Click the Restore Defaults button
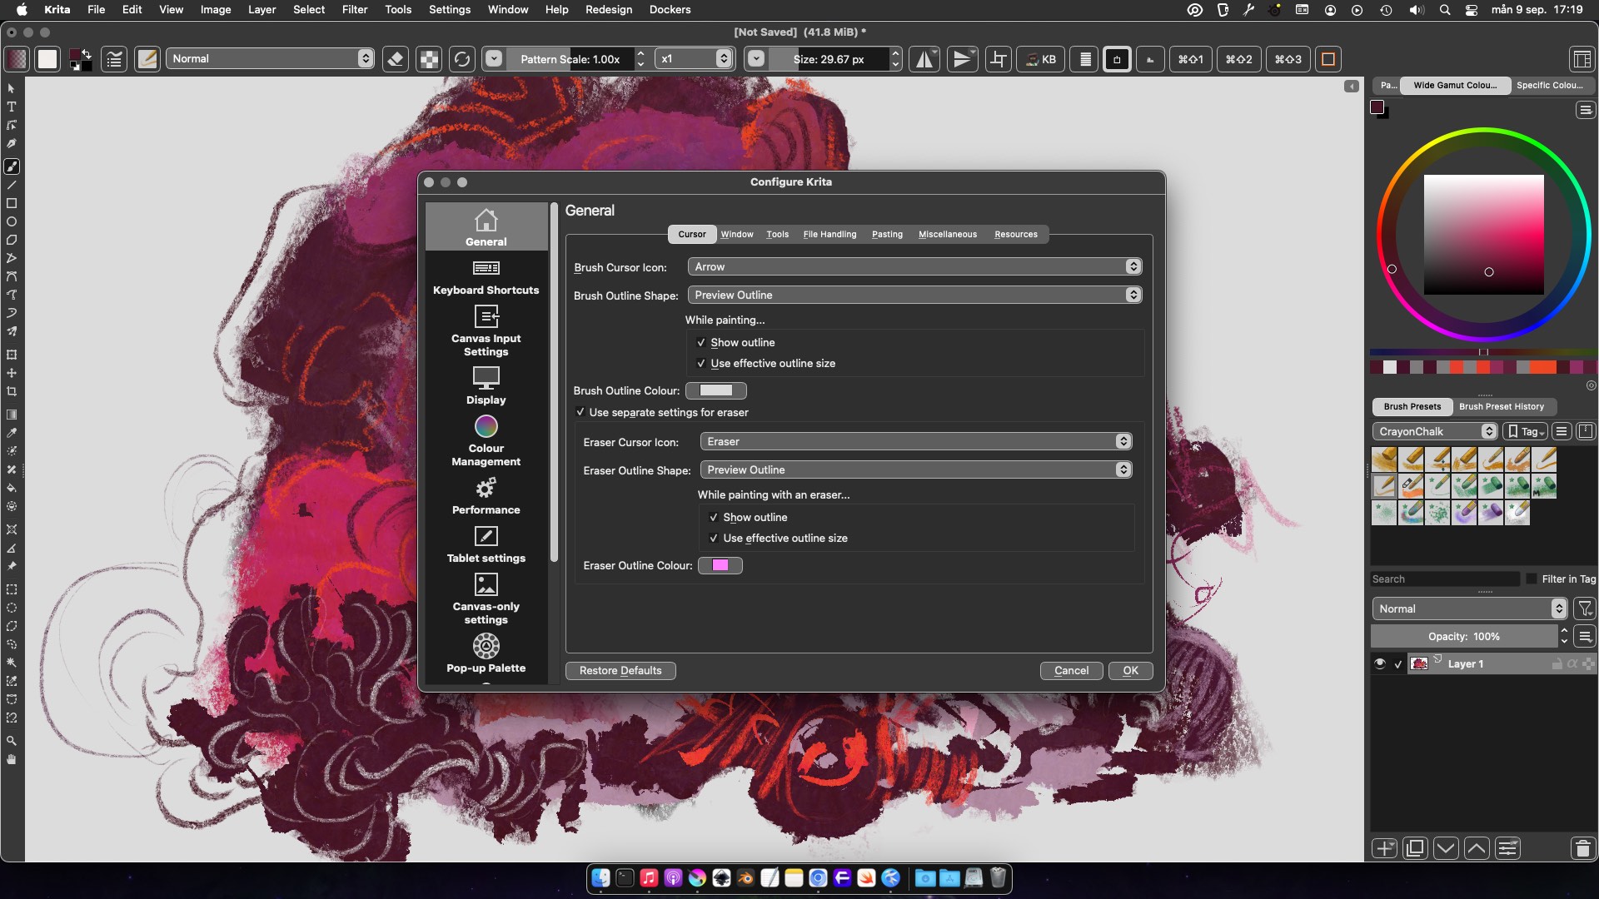The height and width of the screenshot is (899, 1599). tap(620, 670)
